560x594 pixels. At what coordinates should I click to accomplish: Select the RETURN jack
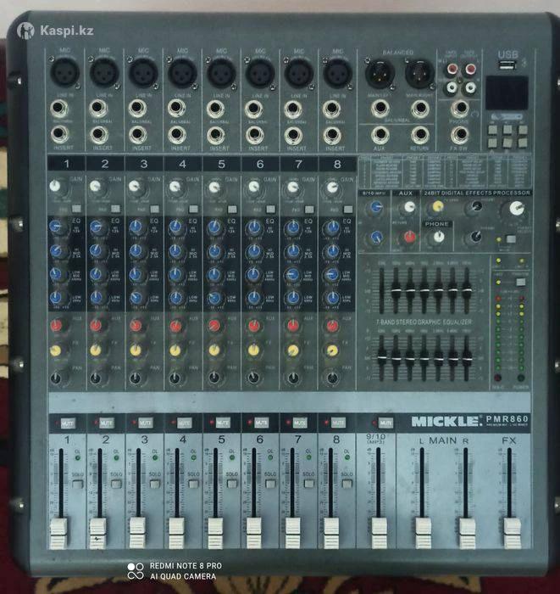[x=420, y=135]
